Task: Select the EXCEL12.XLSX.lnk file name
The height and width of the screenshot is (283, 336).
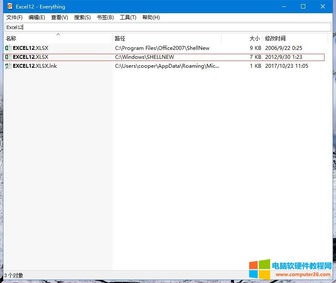Action: 35,66
